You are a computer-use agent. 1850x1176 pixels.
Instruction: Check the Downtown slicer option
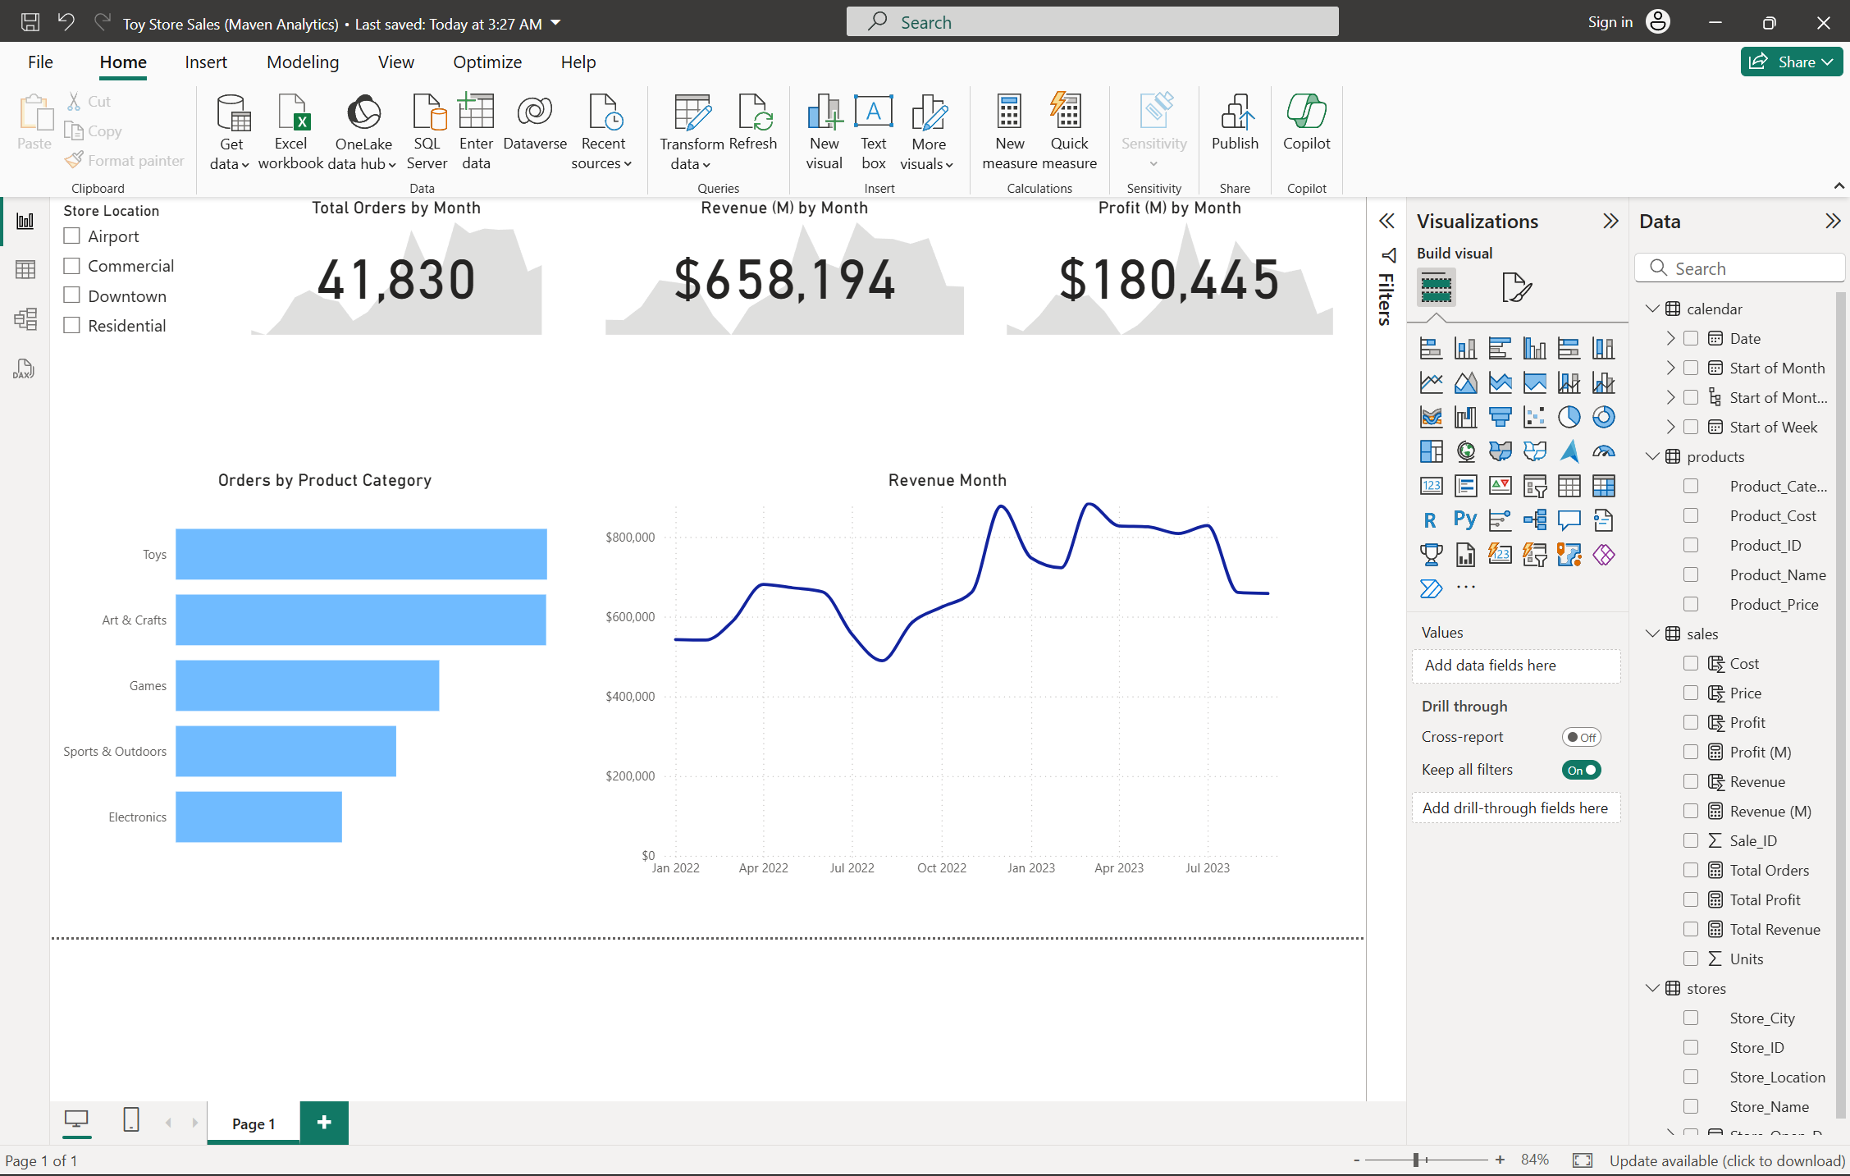tap(72, 295)
